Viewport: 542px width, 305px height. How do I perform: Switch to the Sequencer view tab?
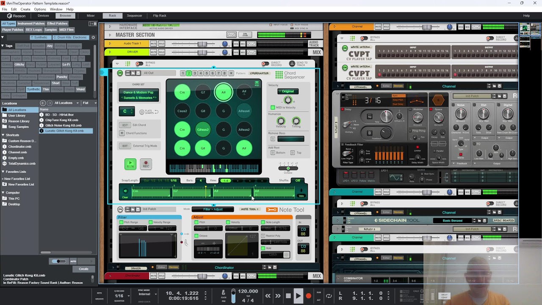point(134,16)
